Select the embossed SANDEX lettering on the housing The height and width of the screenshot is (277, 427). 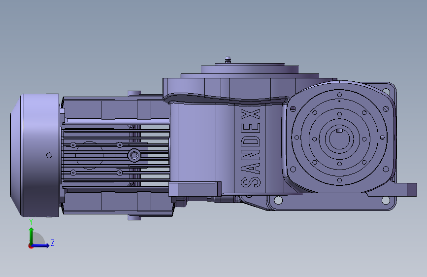[x=251, y=148]
